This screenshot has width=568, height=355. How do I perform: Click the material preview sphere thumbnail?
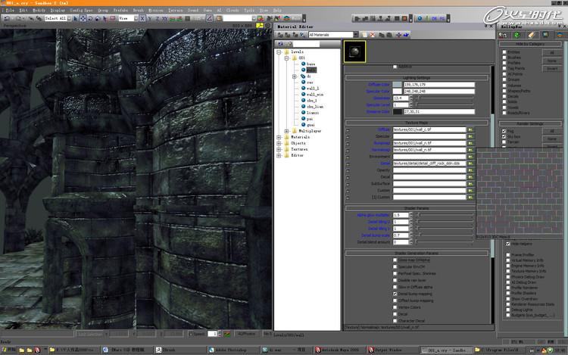tap(354, 51)
